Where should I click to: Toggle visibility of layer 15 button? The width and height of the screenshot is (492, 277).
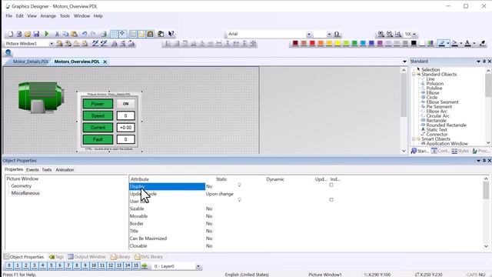[x=136, y=265]
